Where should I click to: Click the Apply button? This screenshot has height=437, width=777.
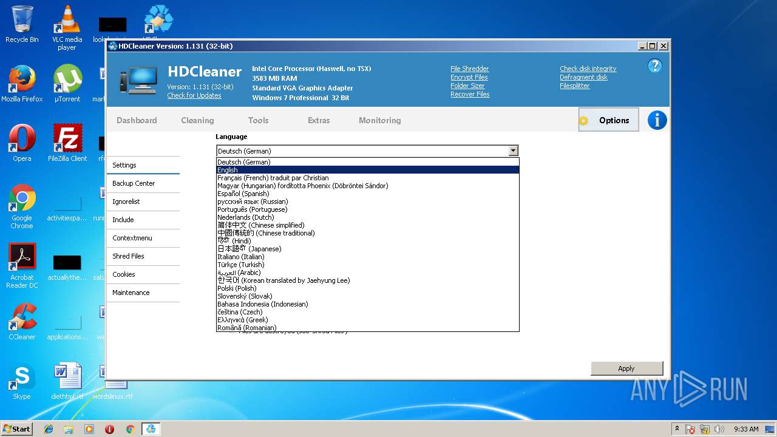tap(626, 368)
